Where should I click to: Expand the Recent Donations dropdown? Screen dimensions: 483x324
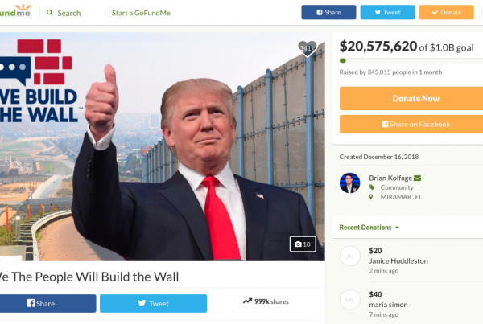click(369, 228)
